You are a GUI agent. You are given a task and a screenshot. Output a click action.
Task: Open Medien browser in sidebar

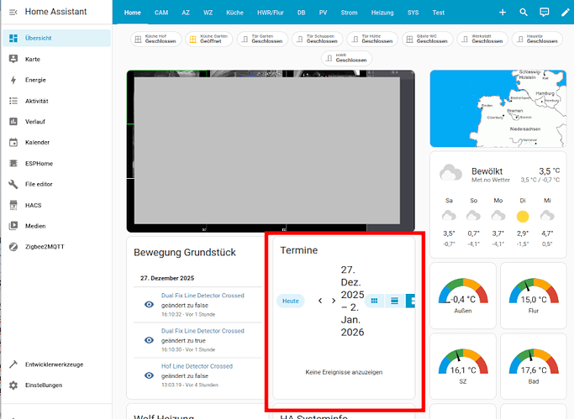pyautogui.click(x=56, y=226)
